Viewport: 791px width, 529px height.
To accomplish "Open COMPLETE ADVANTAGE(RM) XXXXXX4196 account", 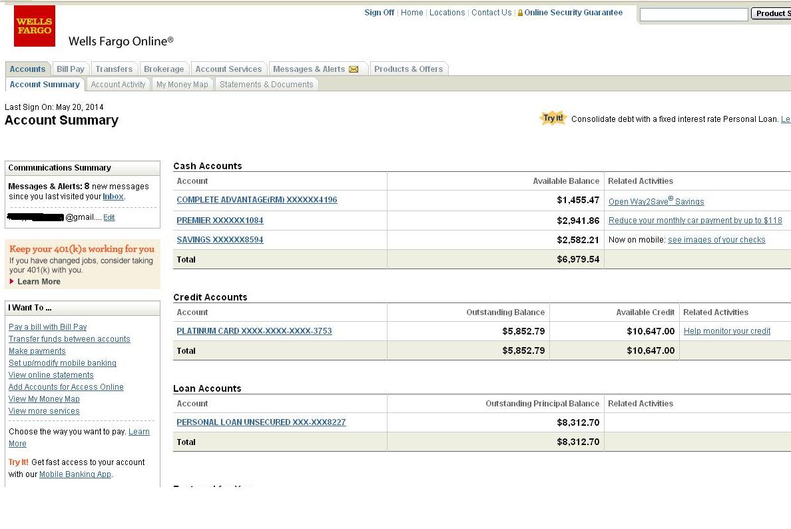I will (257, 200).
